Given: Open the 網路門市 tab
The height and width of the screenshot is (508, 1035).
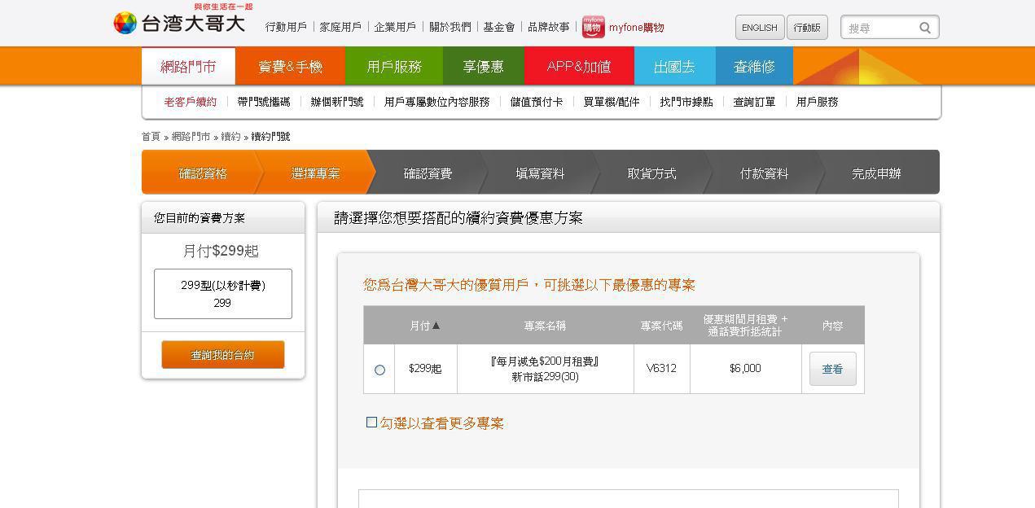Looking at the screenshot, I should pos(188,67).
